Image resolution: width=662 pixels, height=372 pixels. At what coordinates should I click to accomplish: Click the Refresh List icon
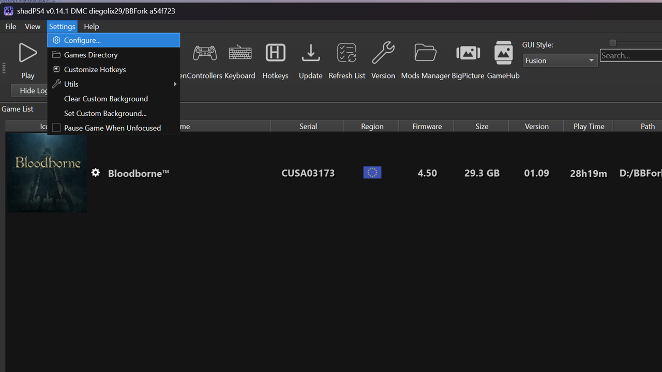(347, 53)
